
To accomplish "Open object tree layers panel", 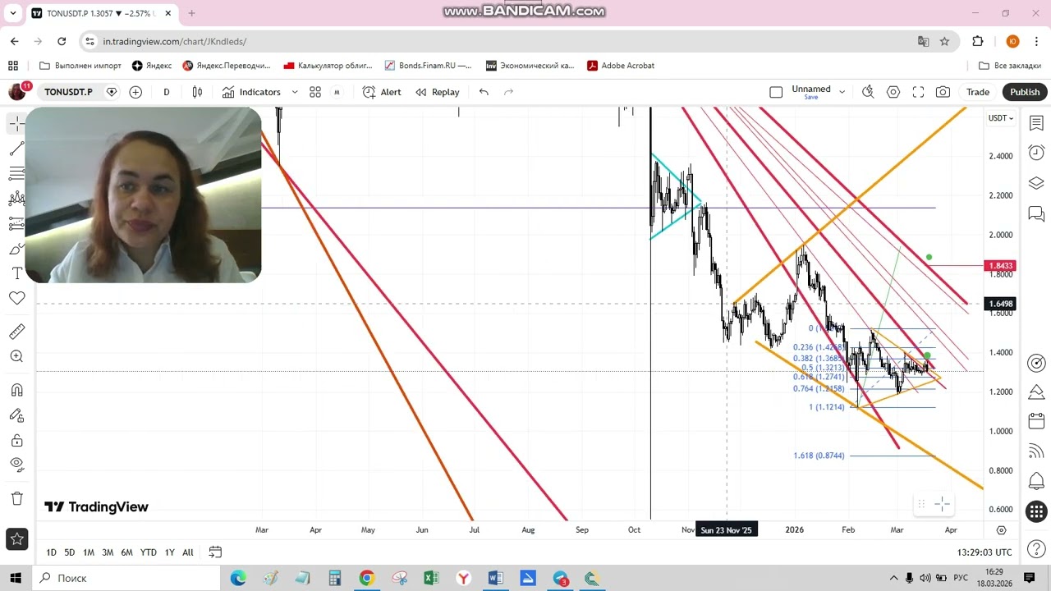I will tap(1036, 183).
